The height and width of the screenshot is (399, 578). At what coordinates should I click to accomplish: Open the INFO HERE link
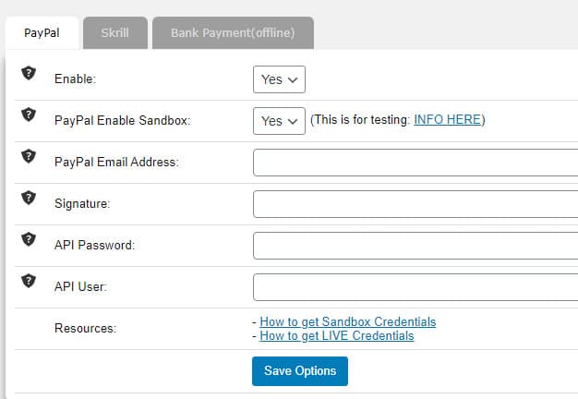point(447,120)
